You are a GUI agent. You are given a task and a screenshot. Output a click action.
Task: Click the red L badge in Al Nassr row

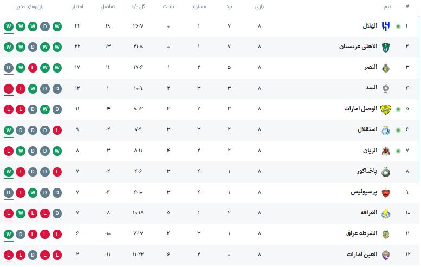[x=33, y=67]
